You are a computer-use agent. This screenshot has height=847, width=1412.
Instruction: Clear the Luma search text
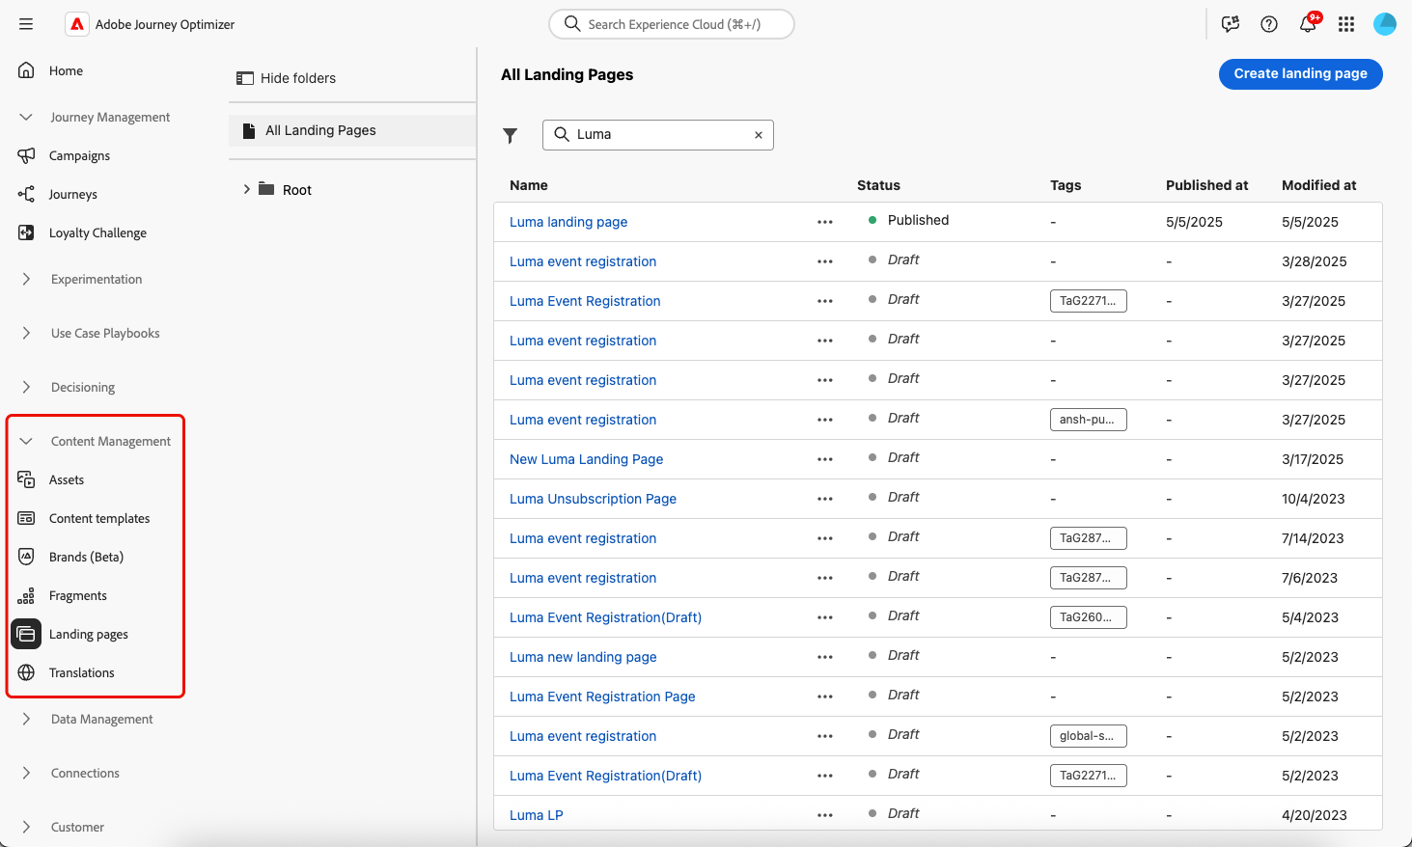coord(759,135)
